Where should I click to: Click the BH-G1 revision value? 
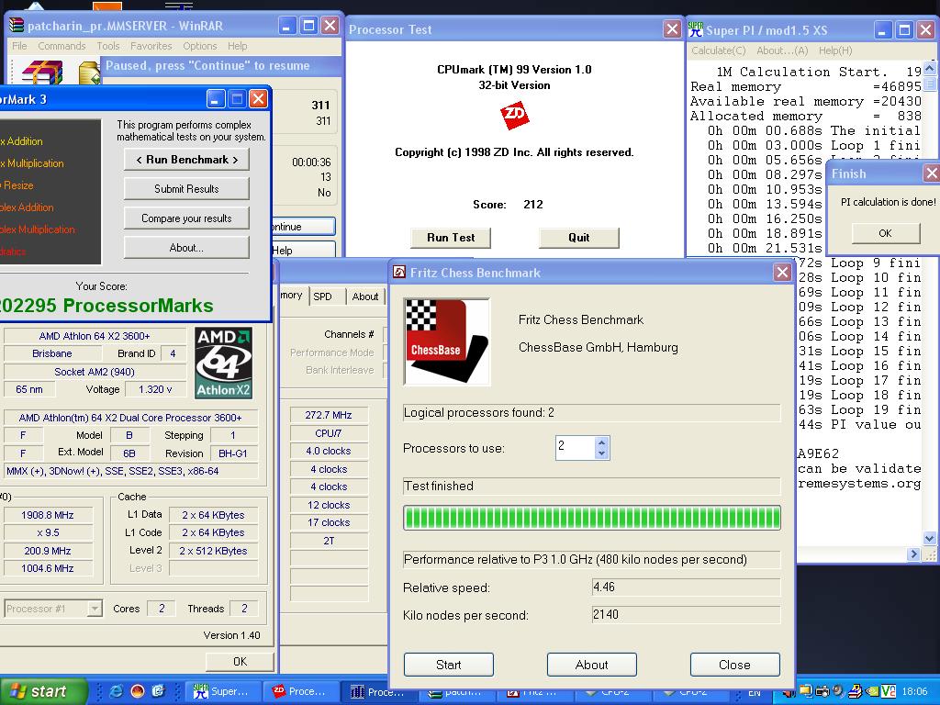[233, 453]
